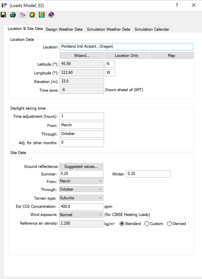Open the Map button

click(171, 56)
